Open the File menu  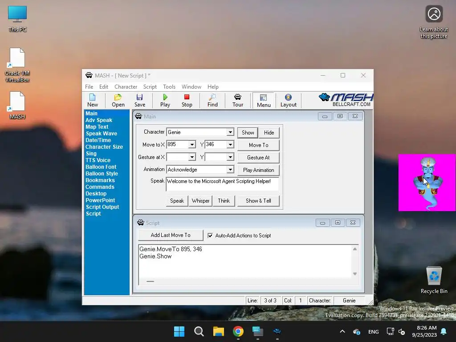tap(89, 87)
